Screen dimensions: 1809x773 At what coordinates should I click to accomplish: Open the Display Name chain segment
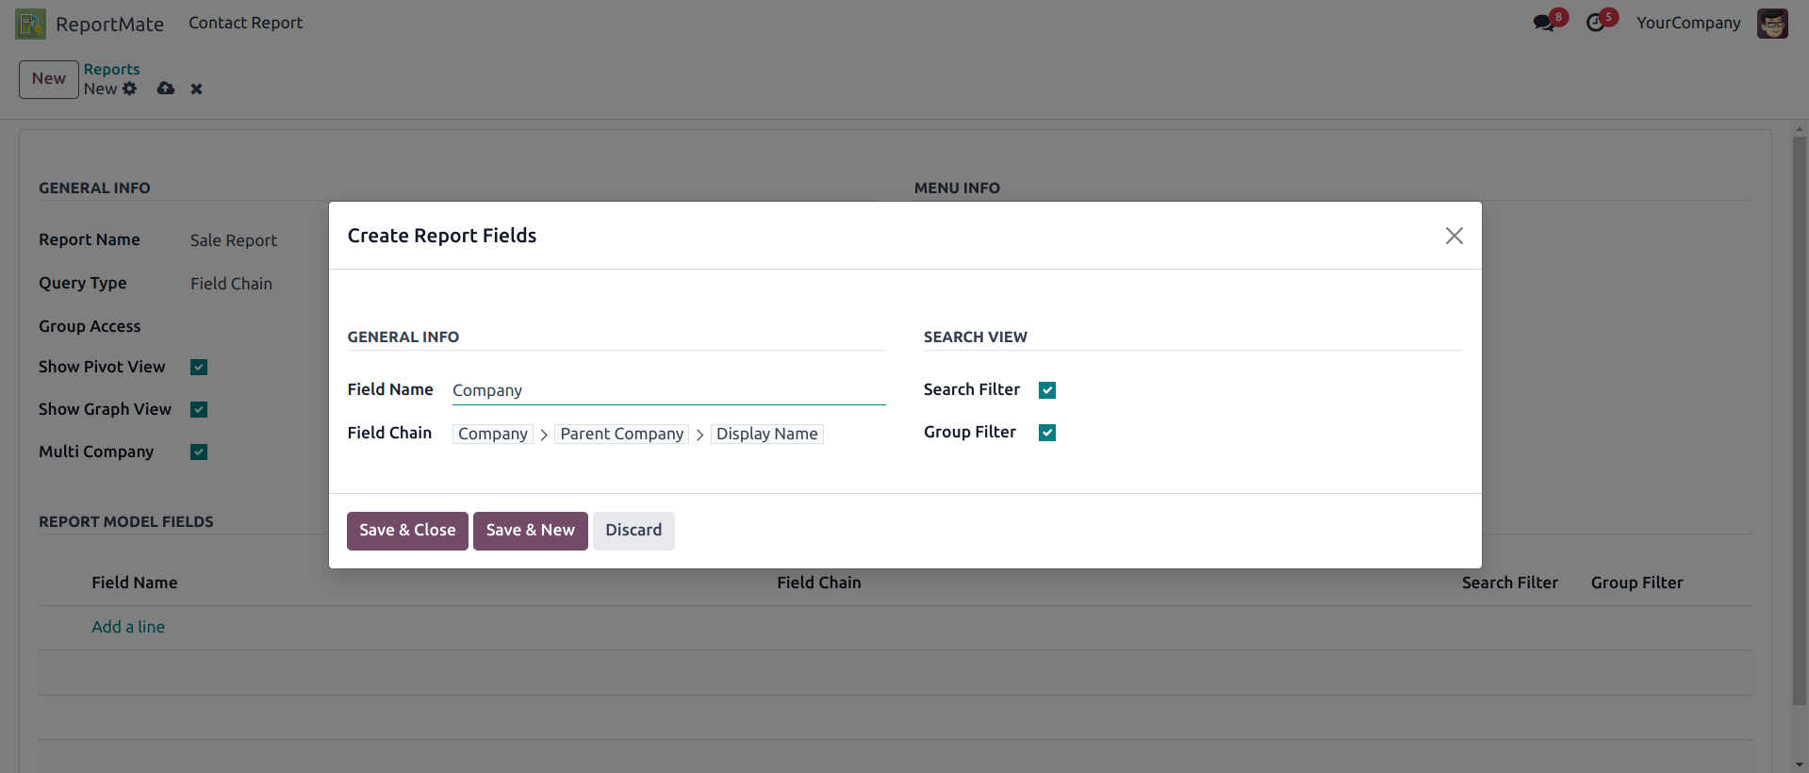[766, 434]
